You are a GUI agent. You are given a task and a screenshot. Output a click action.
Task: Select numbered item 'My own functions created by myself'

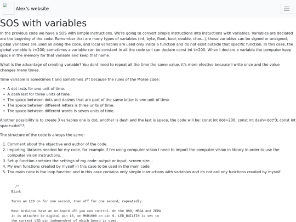(x=78, y=166)
